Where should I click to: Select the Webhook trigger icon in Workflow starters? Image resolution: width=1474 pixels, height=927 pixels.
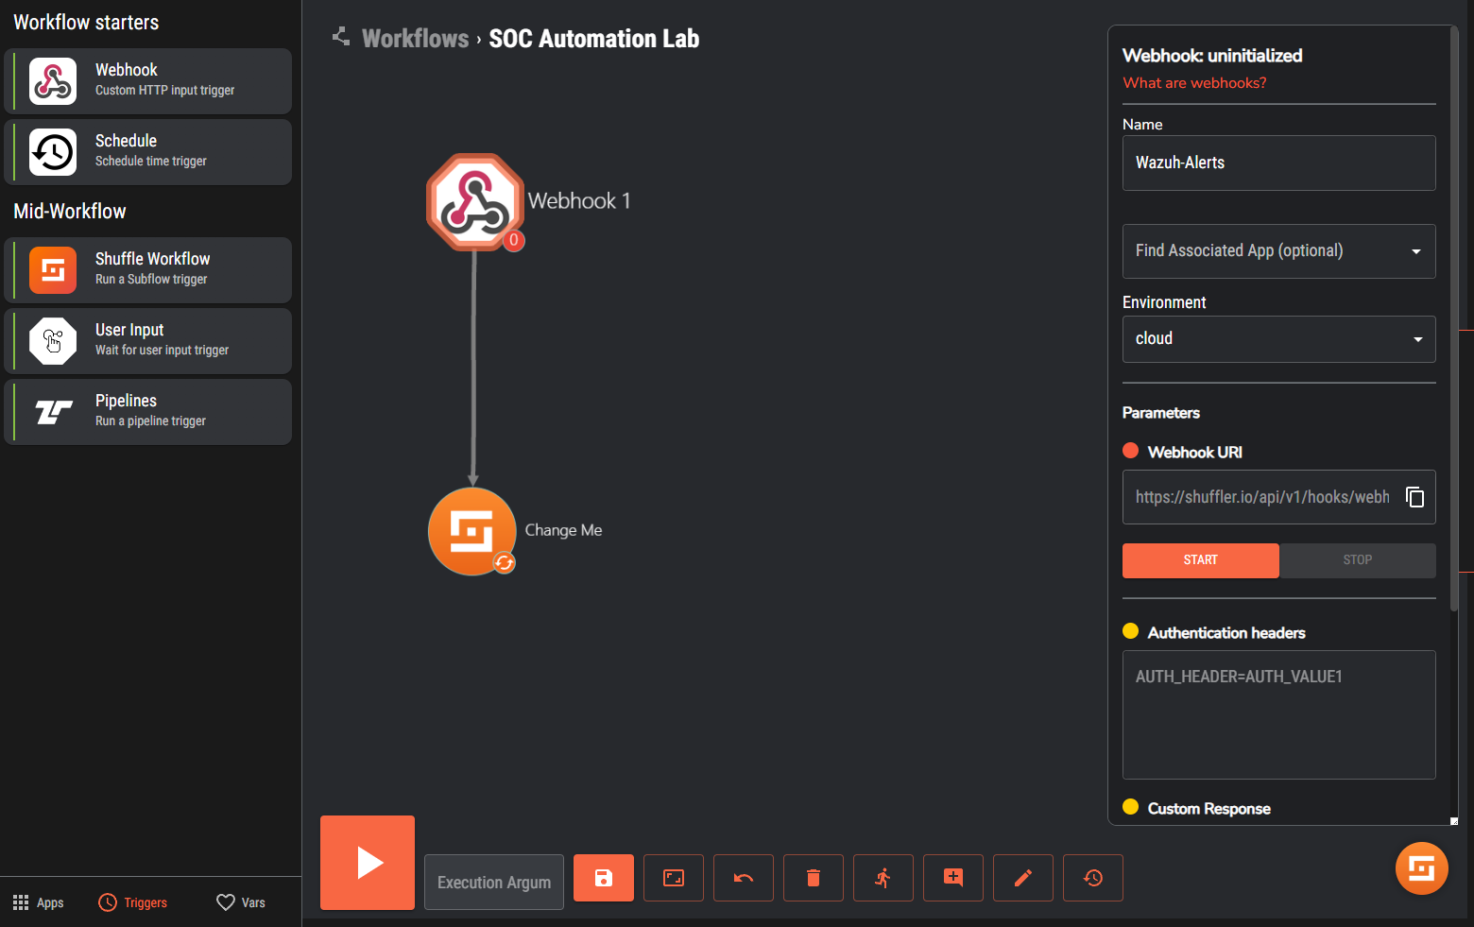[x=53, y=81]
